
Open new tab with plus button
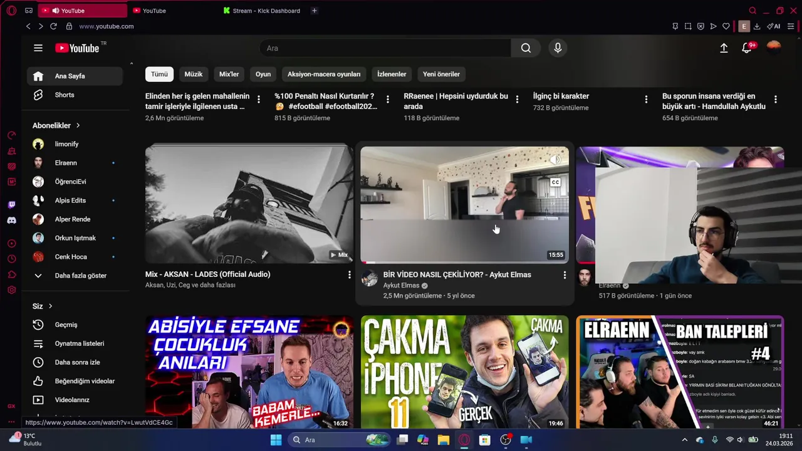click(x=314, y=11)
